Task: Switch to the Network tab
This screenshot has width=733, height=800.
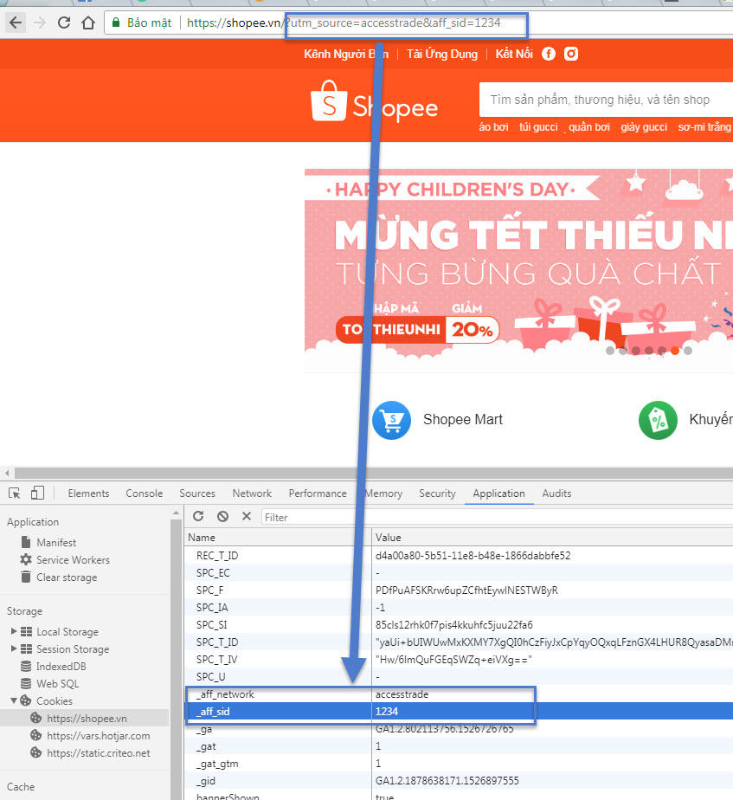Action: coord(252,494)
